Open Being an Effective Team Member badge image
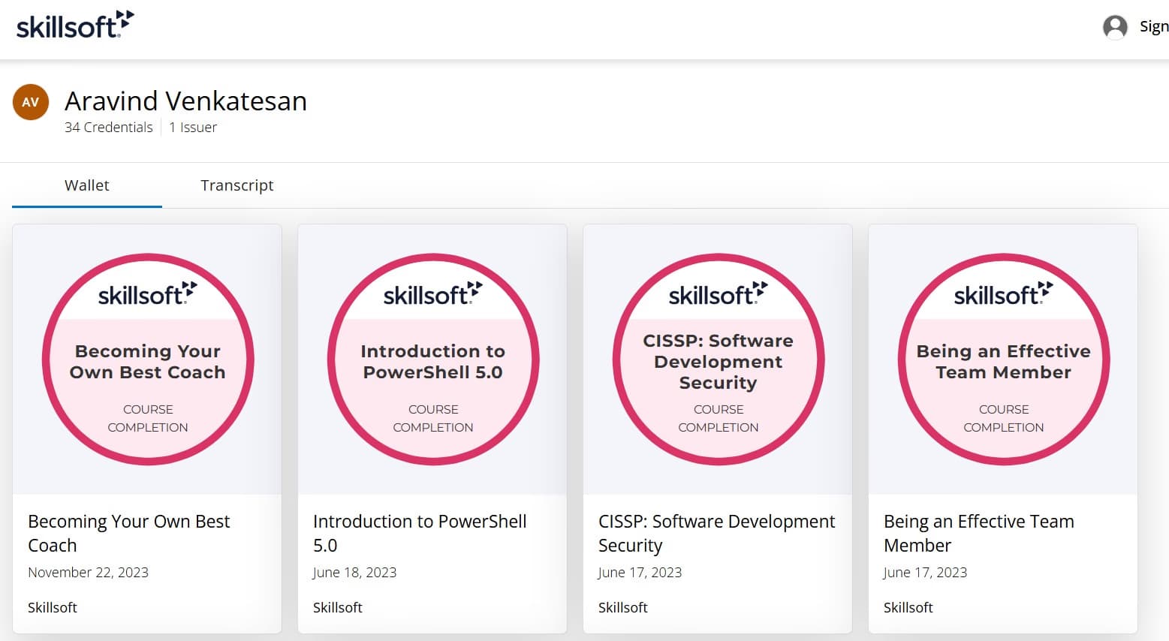Image resolution: width=1169 pixels, height=641 pixels. click(x=1004, y=360)
